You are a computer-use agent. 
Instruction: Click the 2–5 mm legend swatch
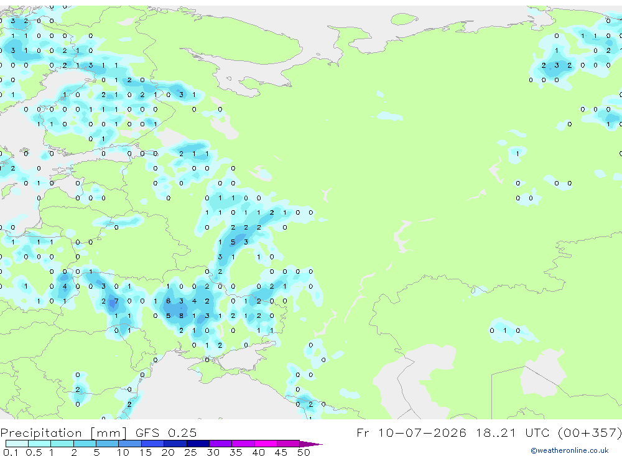[x=85, y=444]
